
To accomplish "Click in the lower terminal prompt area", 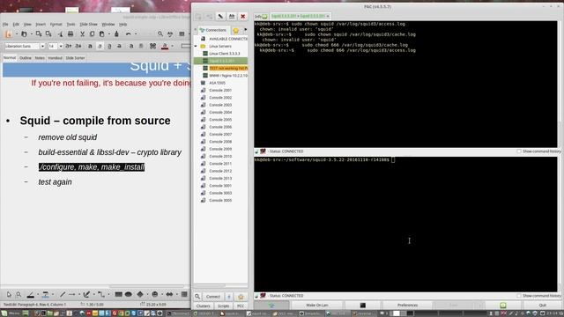I will tap(405, 225).
